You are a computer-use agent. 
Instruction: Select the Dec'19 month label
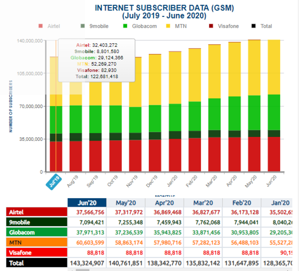(x=152, y=181)
